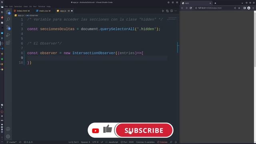256x144 pixels.
Task: Go forward in the browser
Action: 186,8
